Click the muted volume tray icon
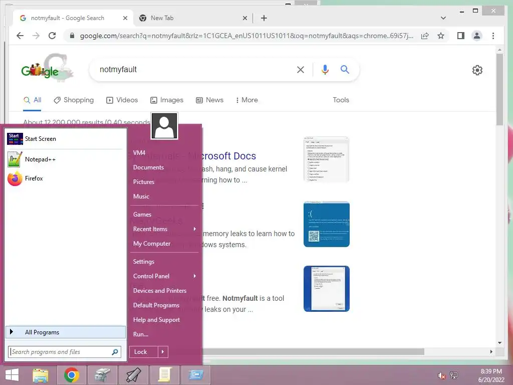513x385 pixels. point(441,375)
